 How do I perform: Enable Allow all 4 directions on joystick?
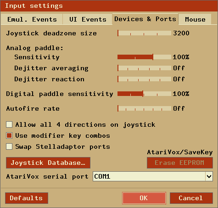9,124
